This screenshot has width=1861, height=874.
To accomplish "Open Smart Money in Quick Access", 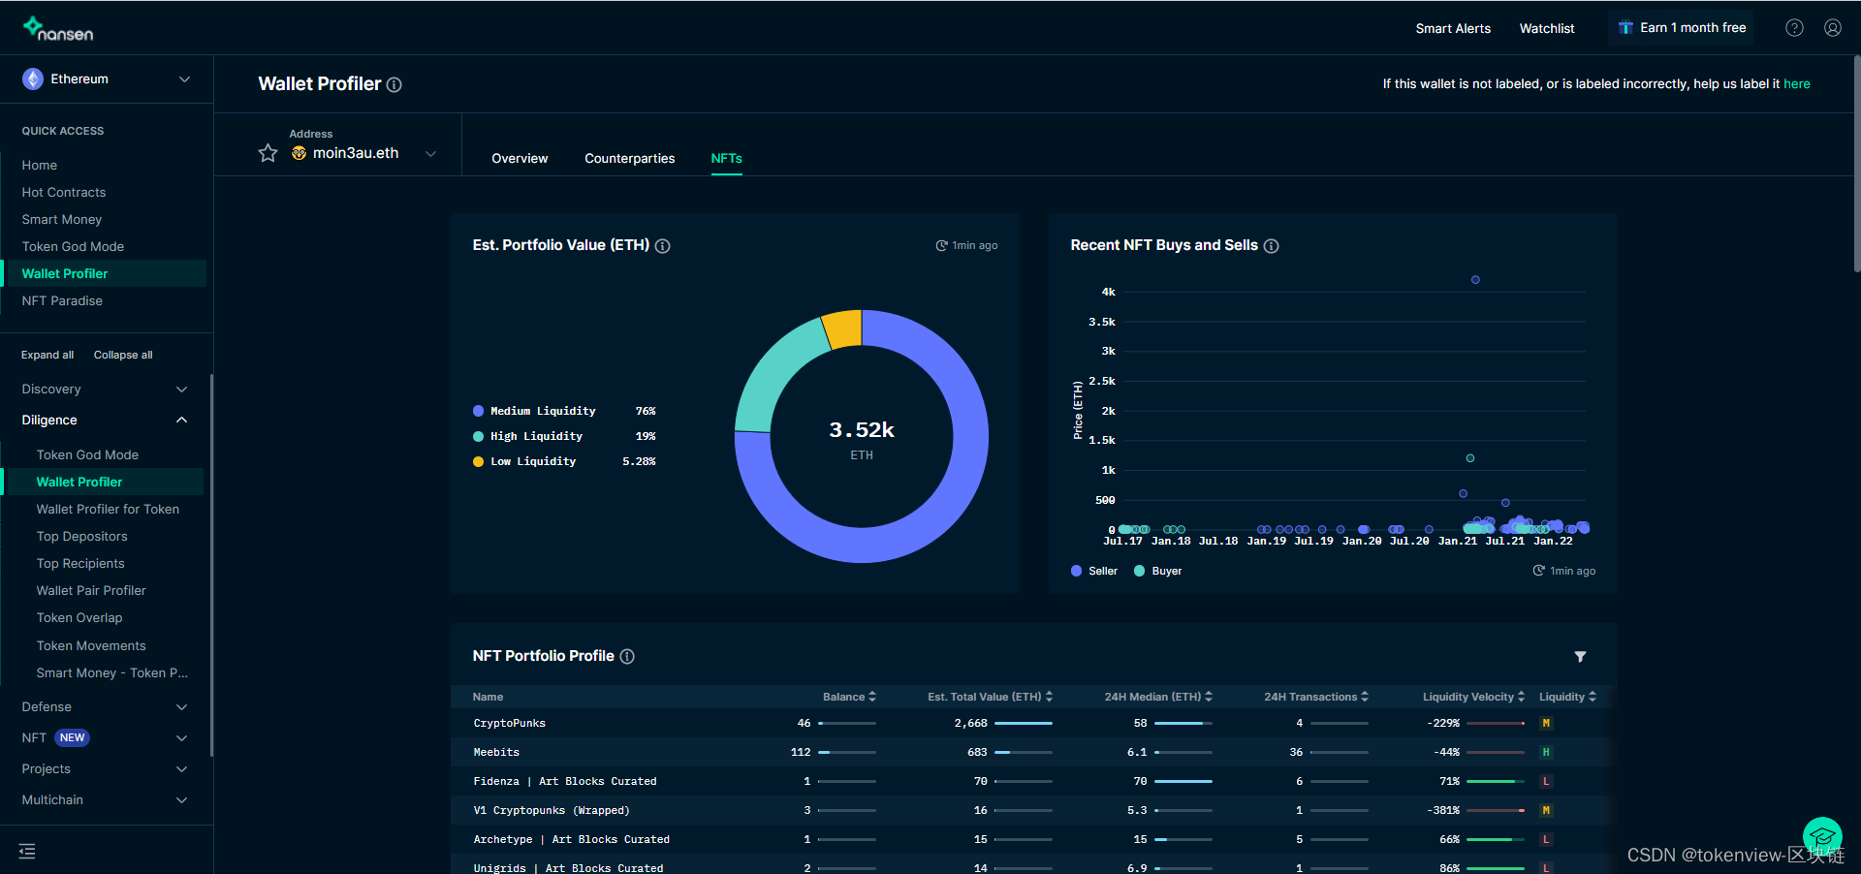I will point(62,220).
